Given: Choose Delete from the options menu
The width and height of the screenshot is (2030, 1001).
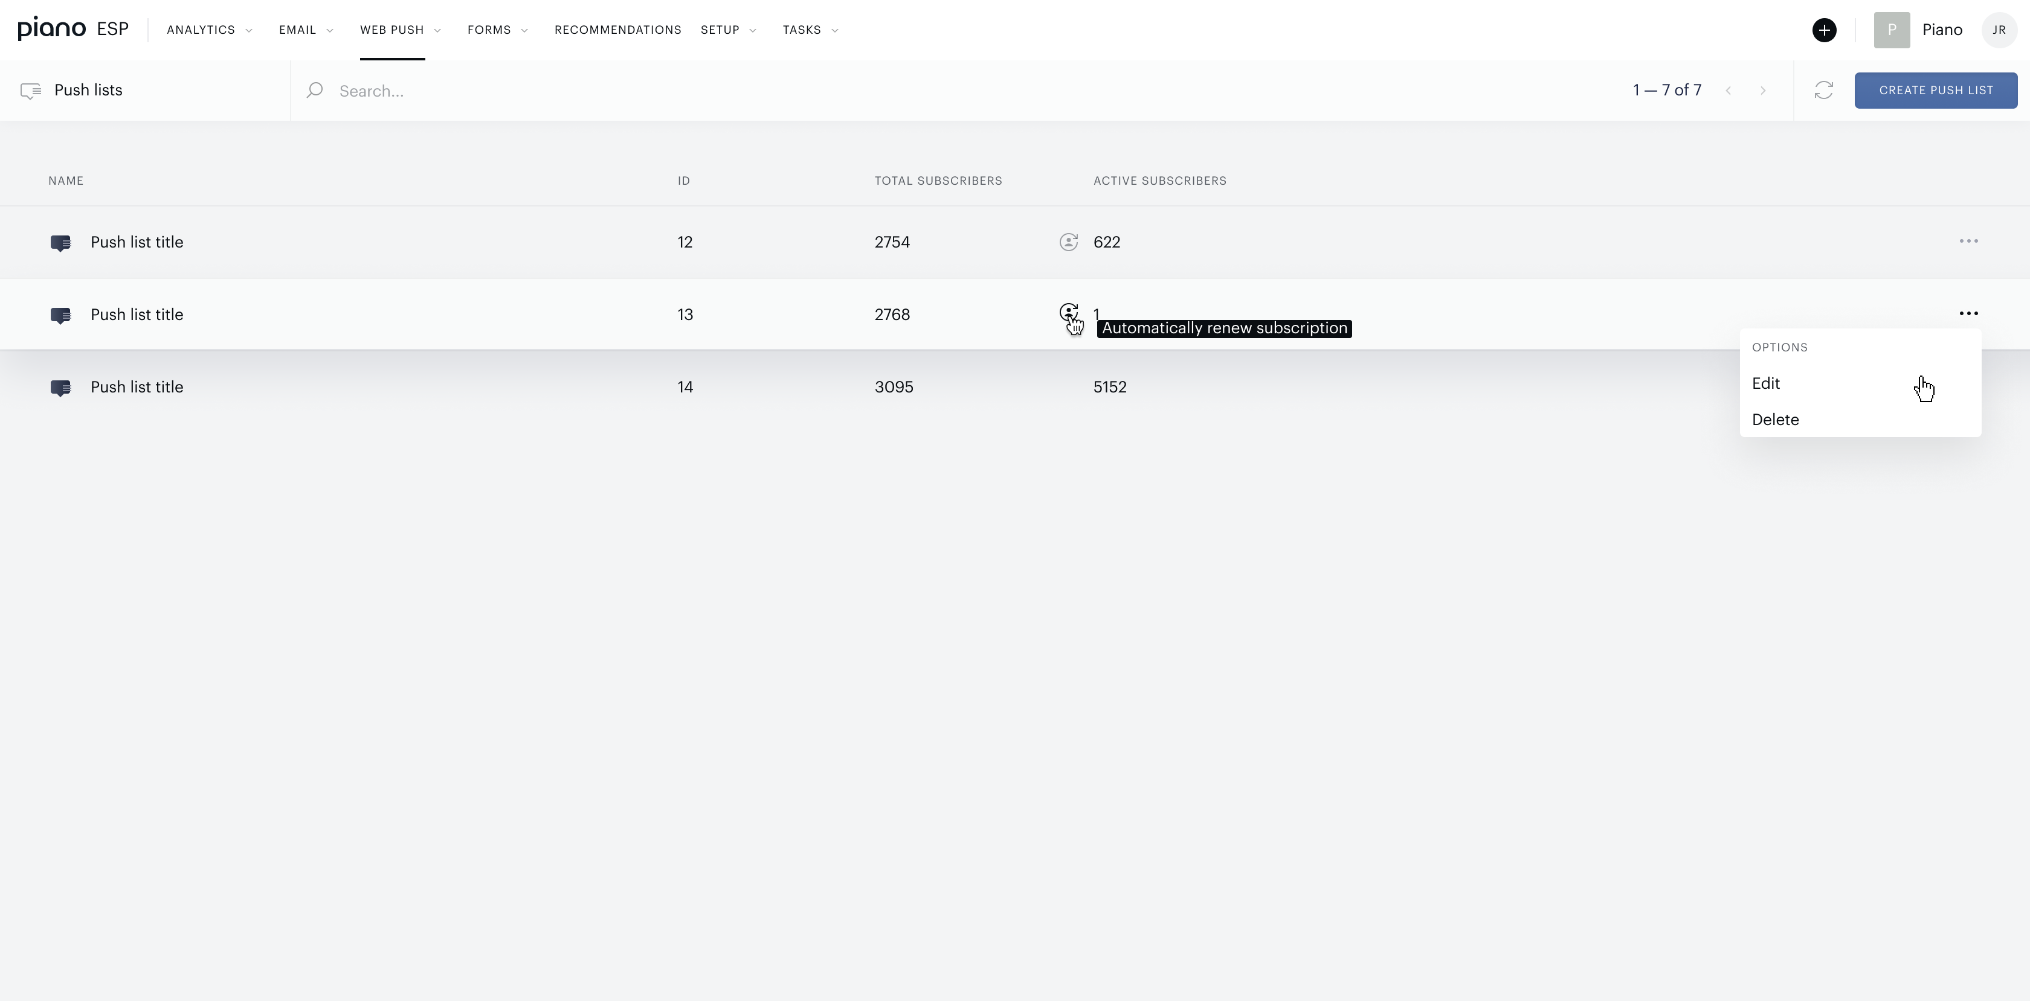Looking at the screenshot, I should pyautogui.click(x=1774, y=420).
